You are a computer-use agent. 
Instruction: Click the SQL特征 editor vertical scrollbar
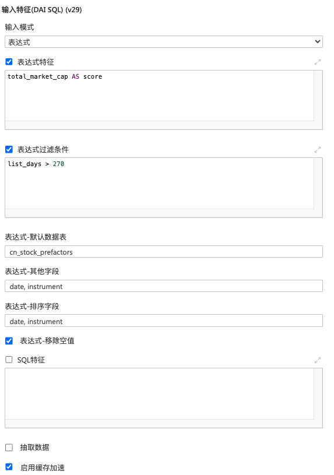pos(318,394)
